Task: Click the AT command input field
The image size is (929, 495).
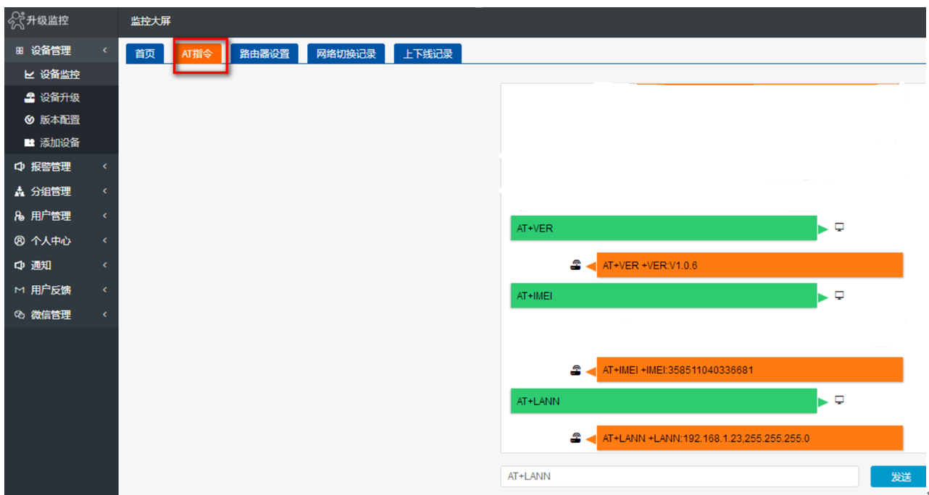Action: (679, 476)
